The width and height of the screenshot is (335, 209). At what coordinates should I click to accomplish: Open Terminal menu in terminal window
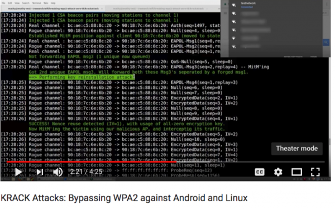click(36, 3)
